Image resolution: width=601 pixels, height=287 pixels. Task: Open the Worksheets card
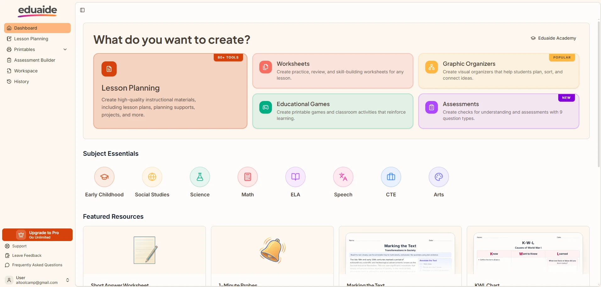pyautogui.click(x=333, y=71)
